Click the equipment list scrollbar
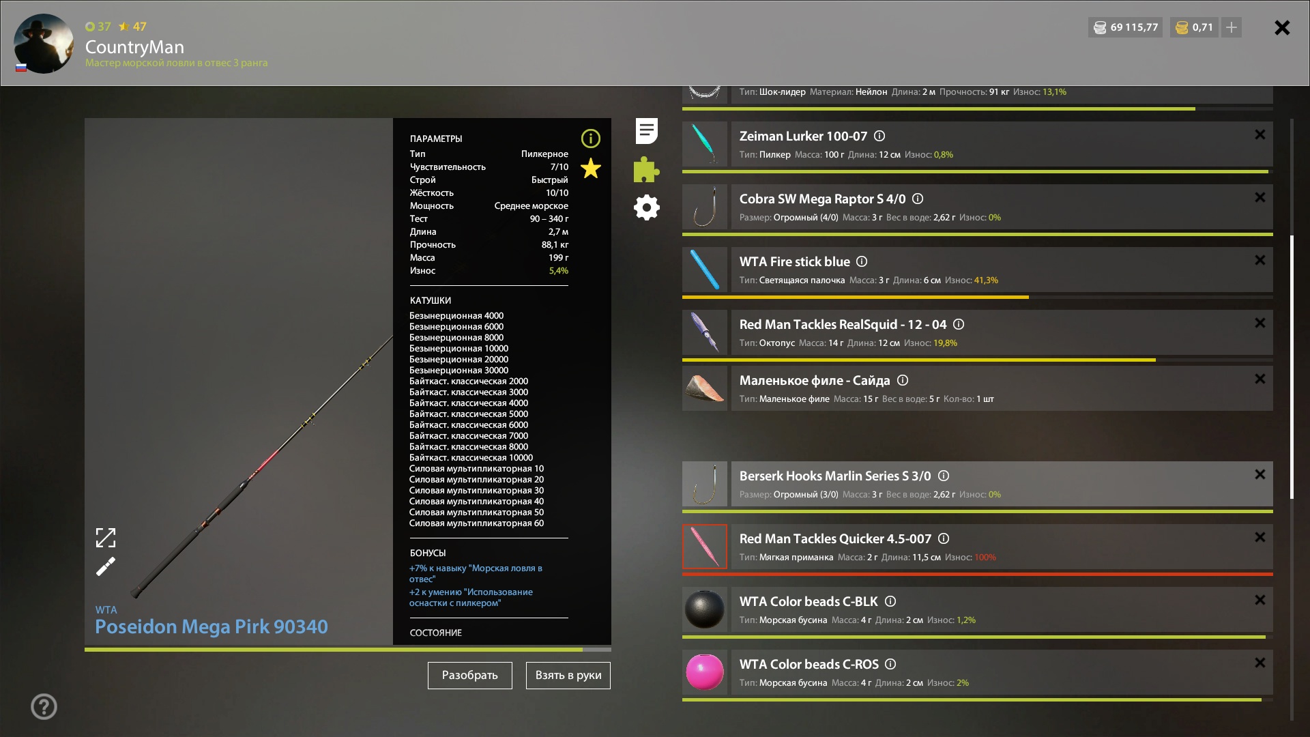 [1292, 367]
